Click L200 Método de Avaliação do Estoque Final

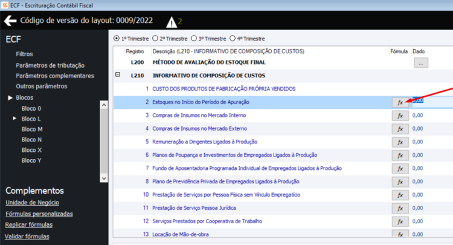pyautogui.click(x=209, y=62)
